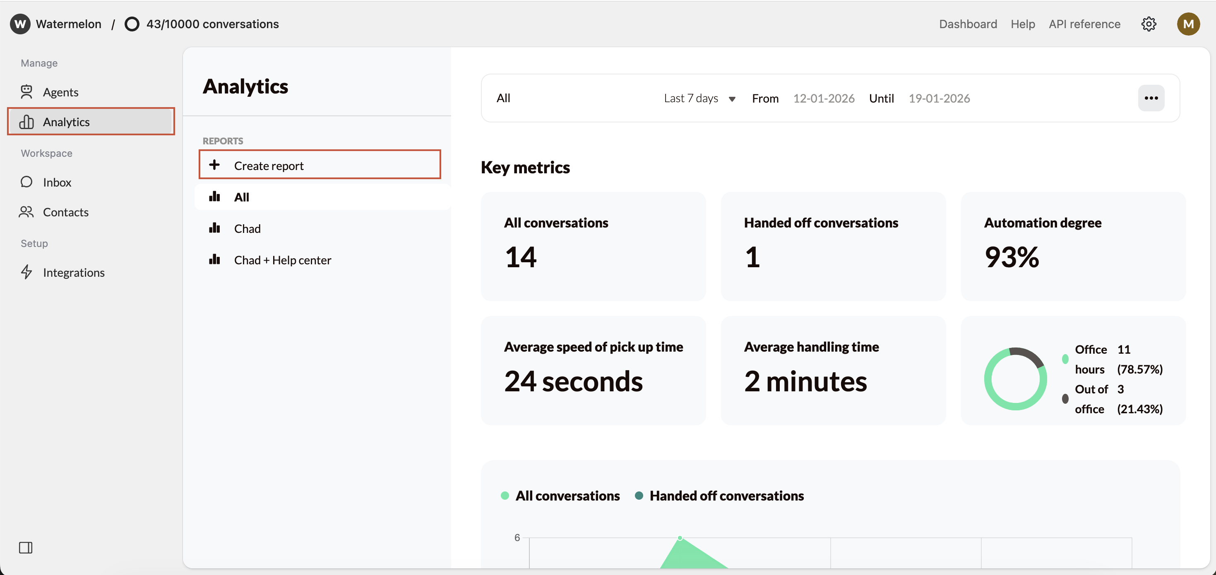Screen dimensions: 1216x575
Task: Collapse the sidebar using the panel icon
Action: [x=26, y=548]
